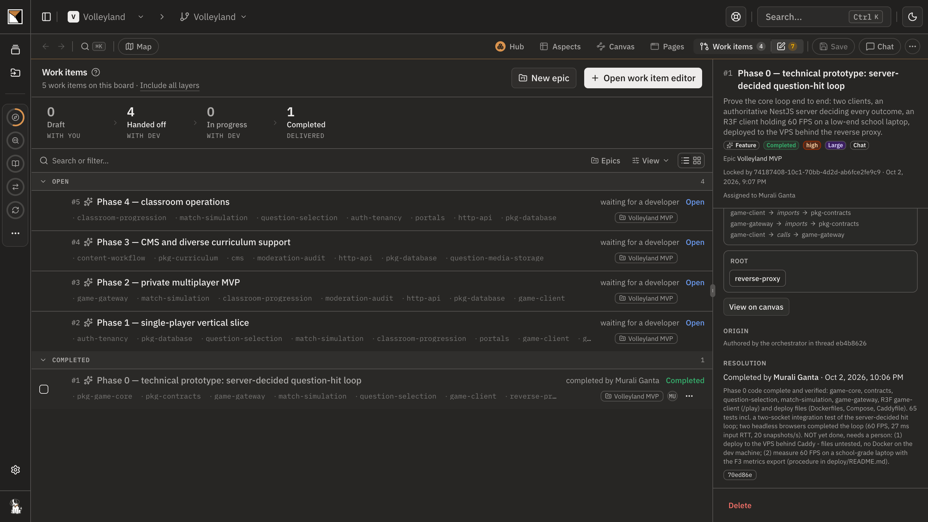Click Include all layers link

169,85
